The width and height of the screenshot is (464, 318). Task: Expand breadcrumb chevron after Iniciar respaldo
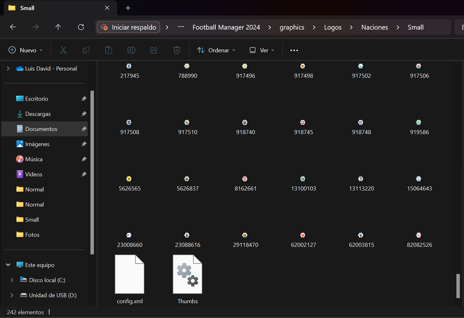coord(167,27)
